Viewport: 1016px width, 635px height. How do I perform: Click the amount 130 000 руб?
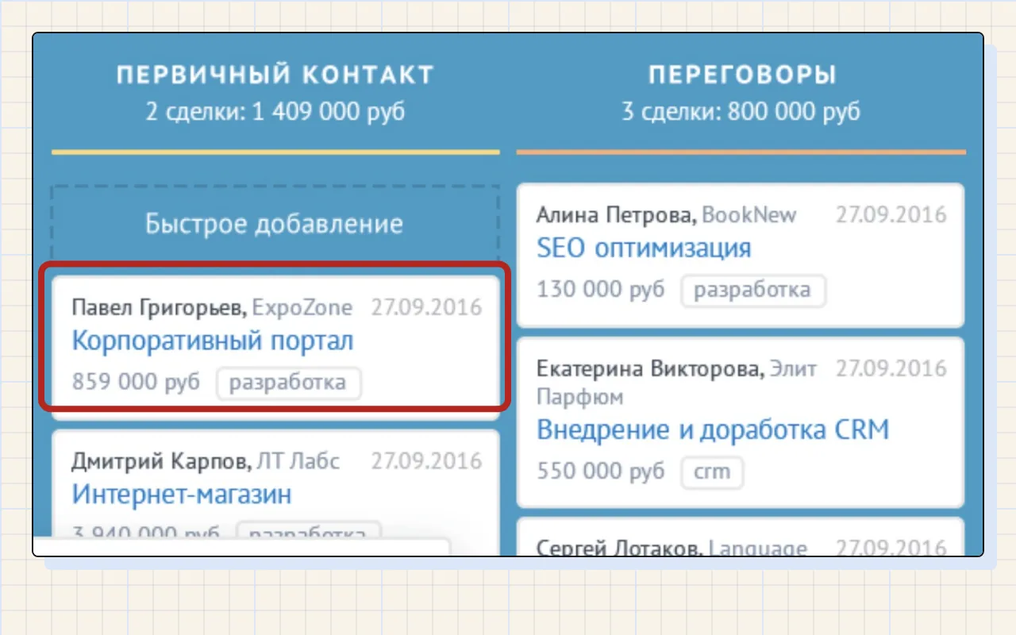601,290
